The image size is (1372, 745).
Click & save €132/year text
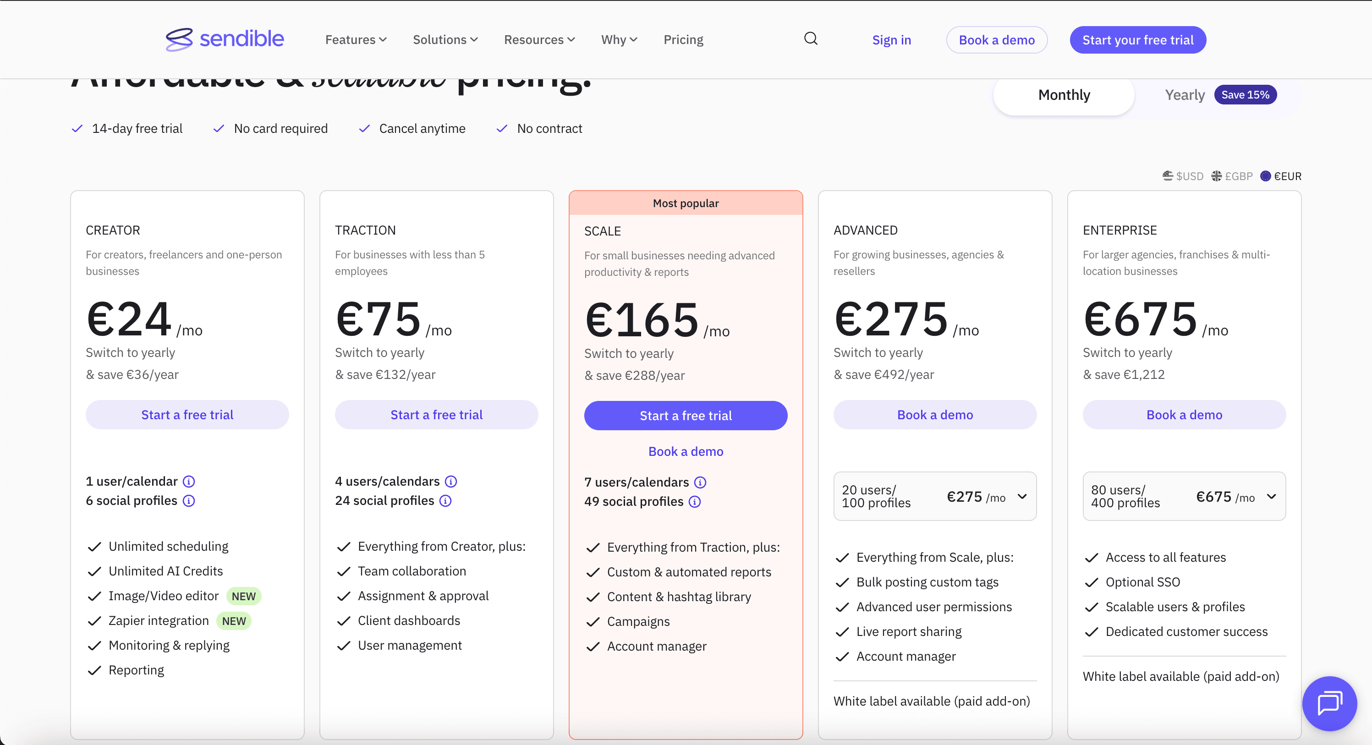pyautogui.click(x=385, y=374)
